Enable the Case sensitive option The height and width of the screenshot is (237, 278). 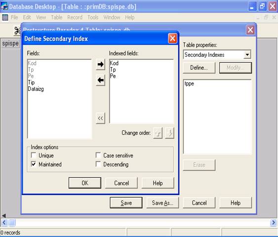coord(98,155)
